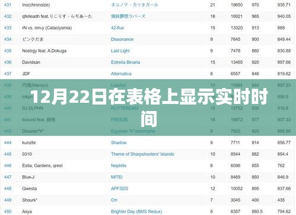Click the value 10052 in APFSDS row

point(237,188)
